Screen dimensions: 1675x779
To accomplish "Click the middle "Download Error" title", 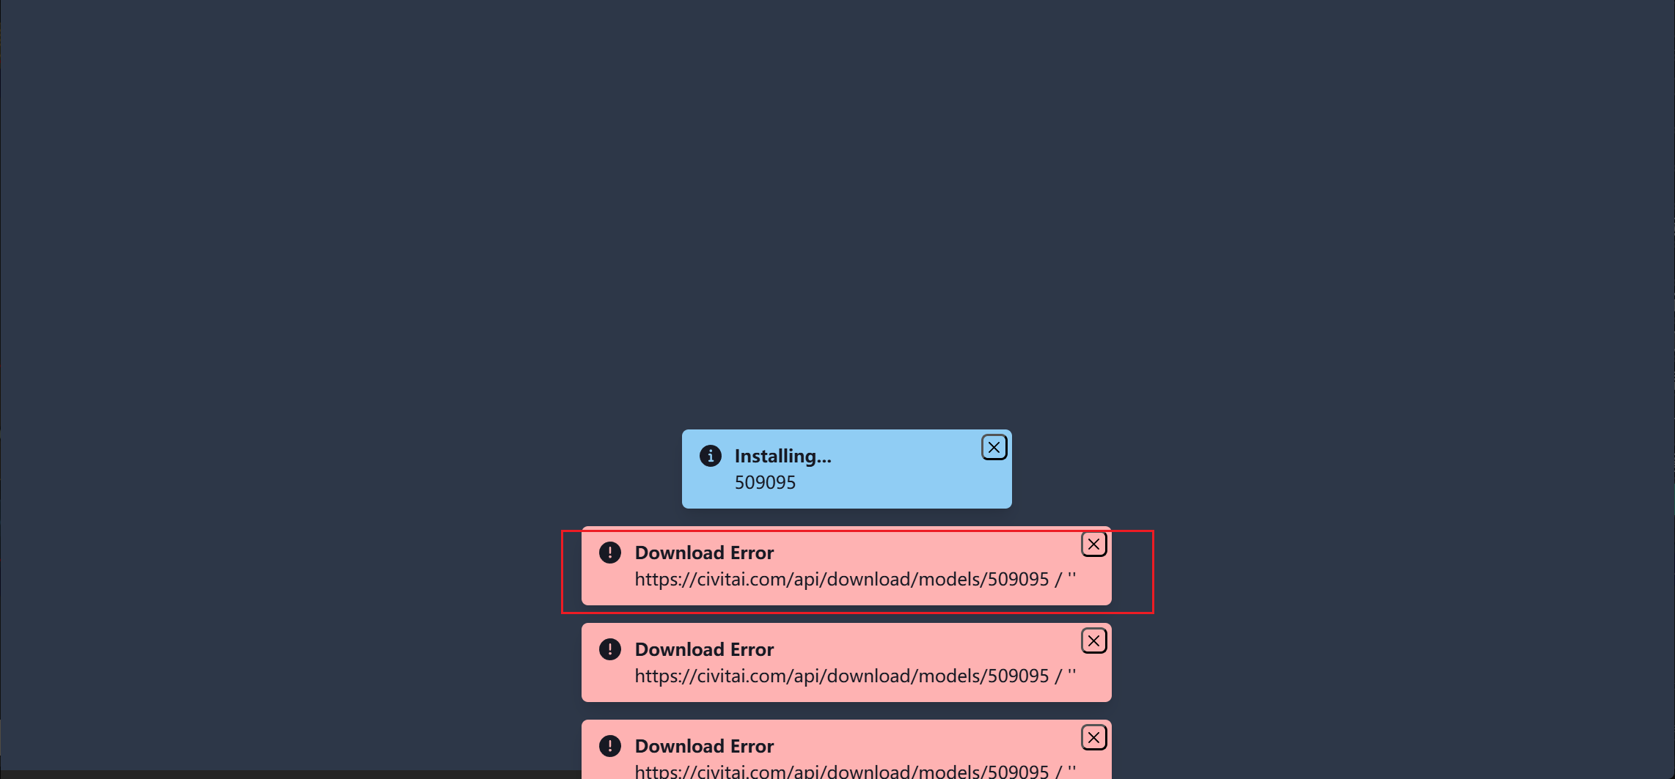I will [704, 649].
